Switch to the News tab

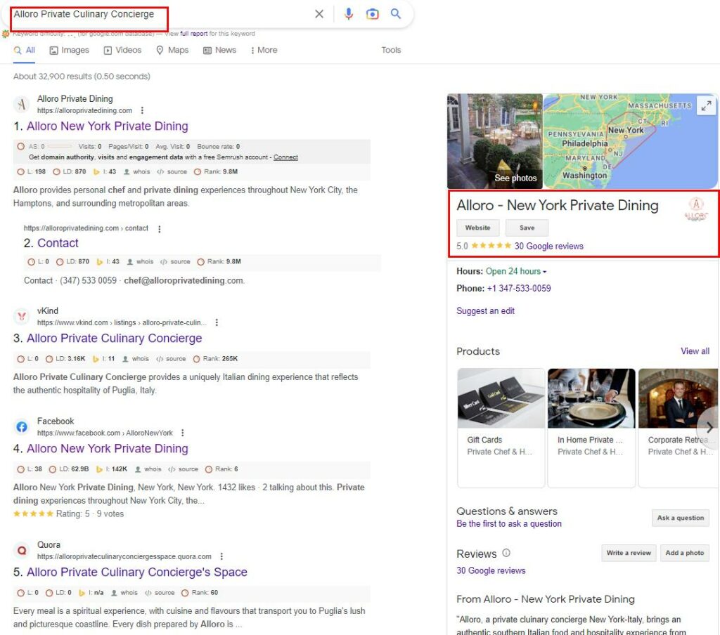(x=219, y=50)
